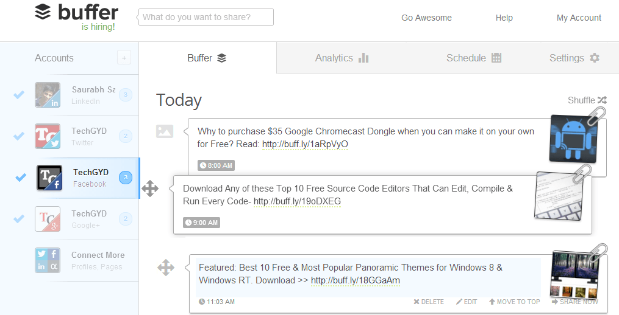The height and width of the screenshot is (315, 619).
Task: Toggle checkmark for TechGYD Twitter account
Action: tap(18, 136)
